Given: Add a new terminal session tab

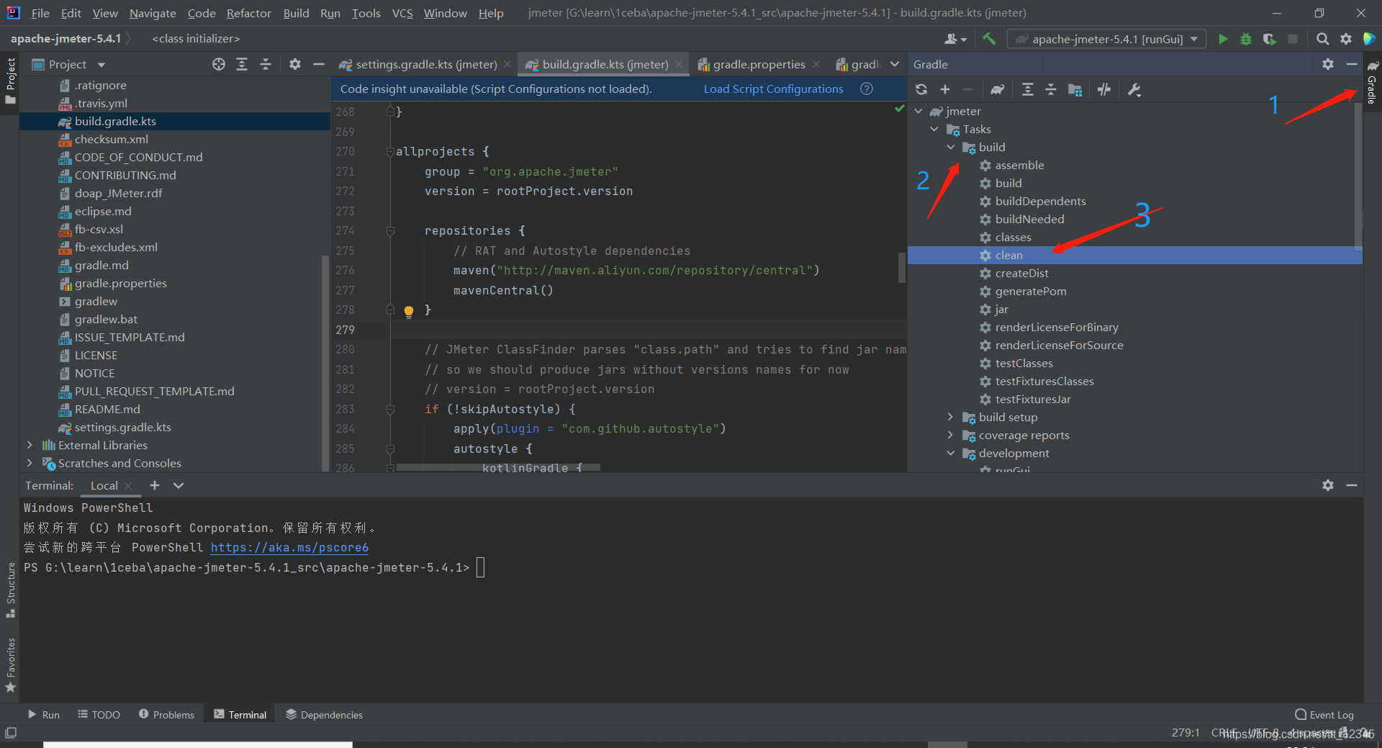Looking at the screenshot, I should coord(154,485).
